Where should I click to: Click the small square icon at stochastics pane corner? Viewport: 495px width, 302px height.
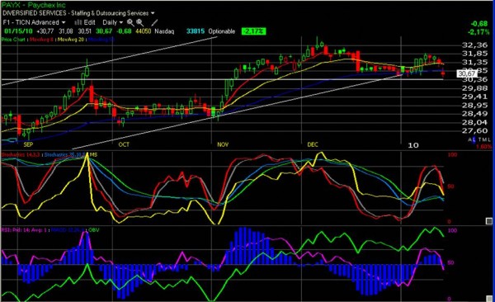(488, 221)
